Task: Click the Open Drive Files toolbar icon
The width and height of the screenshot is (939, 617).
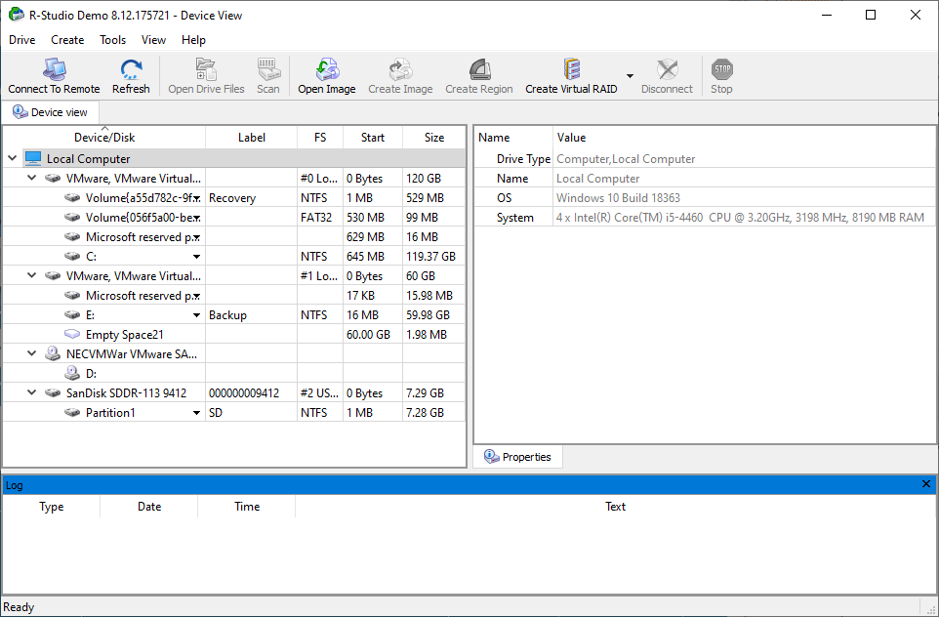Action: pos(206,69)
